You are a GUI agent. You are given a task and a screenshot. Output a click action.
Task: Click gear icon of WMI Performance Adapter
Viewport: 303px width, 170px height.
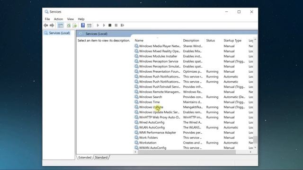[136, 132]
